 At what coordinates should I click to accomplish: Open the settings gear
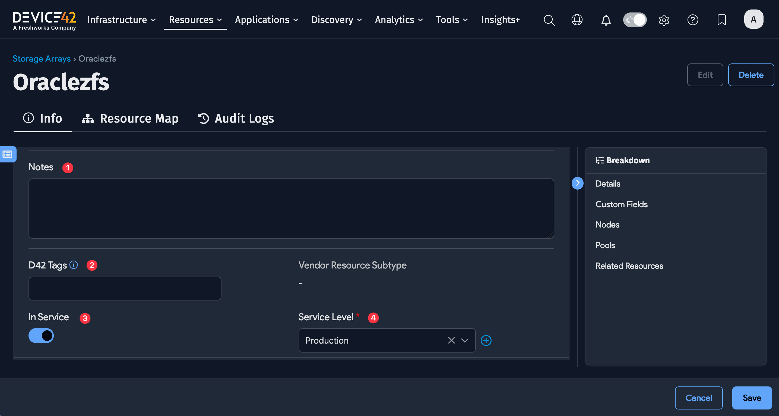coord(664,20)
